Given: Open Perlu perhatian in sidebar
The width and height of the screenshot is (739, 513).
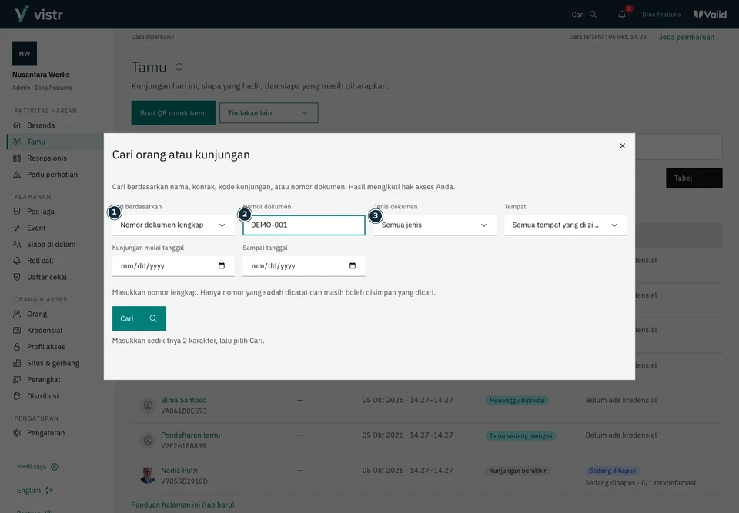Looking at the screenshot, I should point(52,175).
